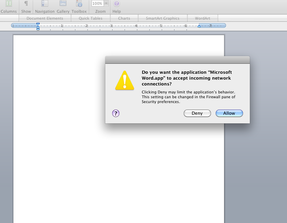Click the Zoom 100% input field
Screen dimensions: 287x223
(97, 3)
